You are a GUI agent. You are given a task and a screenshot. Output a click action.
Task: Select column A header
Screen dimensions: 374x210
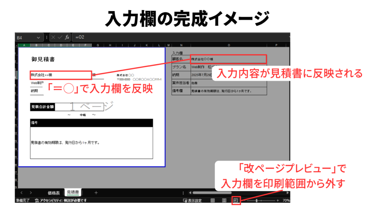[x=24, y=45]
